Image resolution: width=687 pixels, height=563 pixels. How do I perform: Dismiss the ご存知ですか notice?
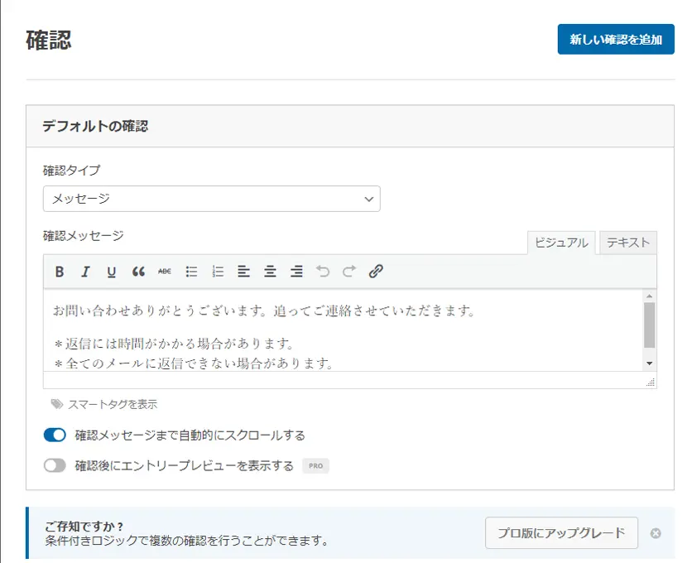coord(656,533)
